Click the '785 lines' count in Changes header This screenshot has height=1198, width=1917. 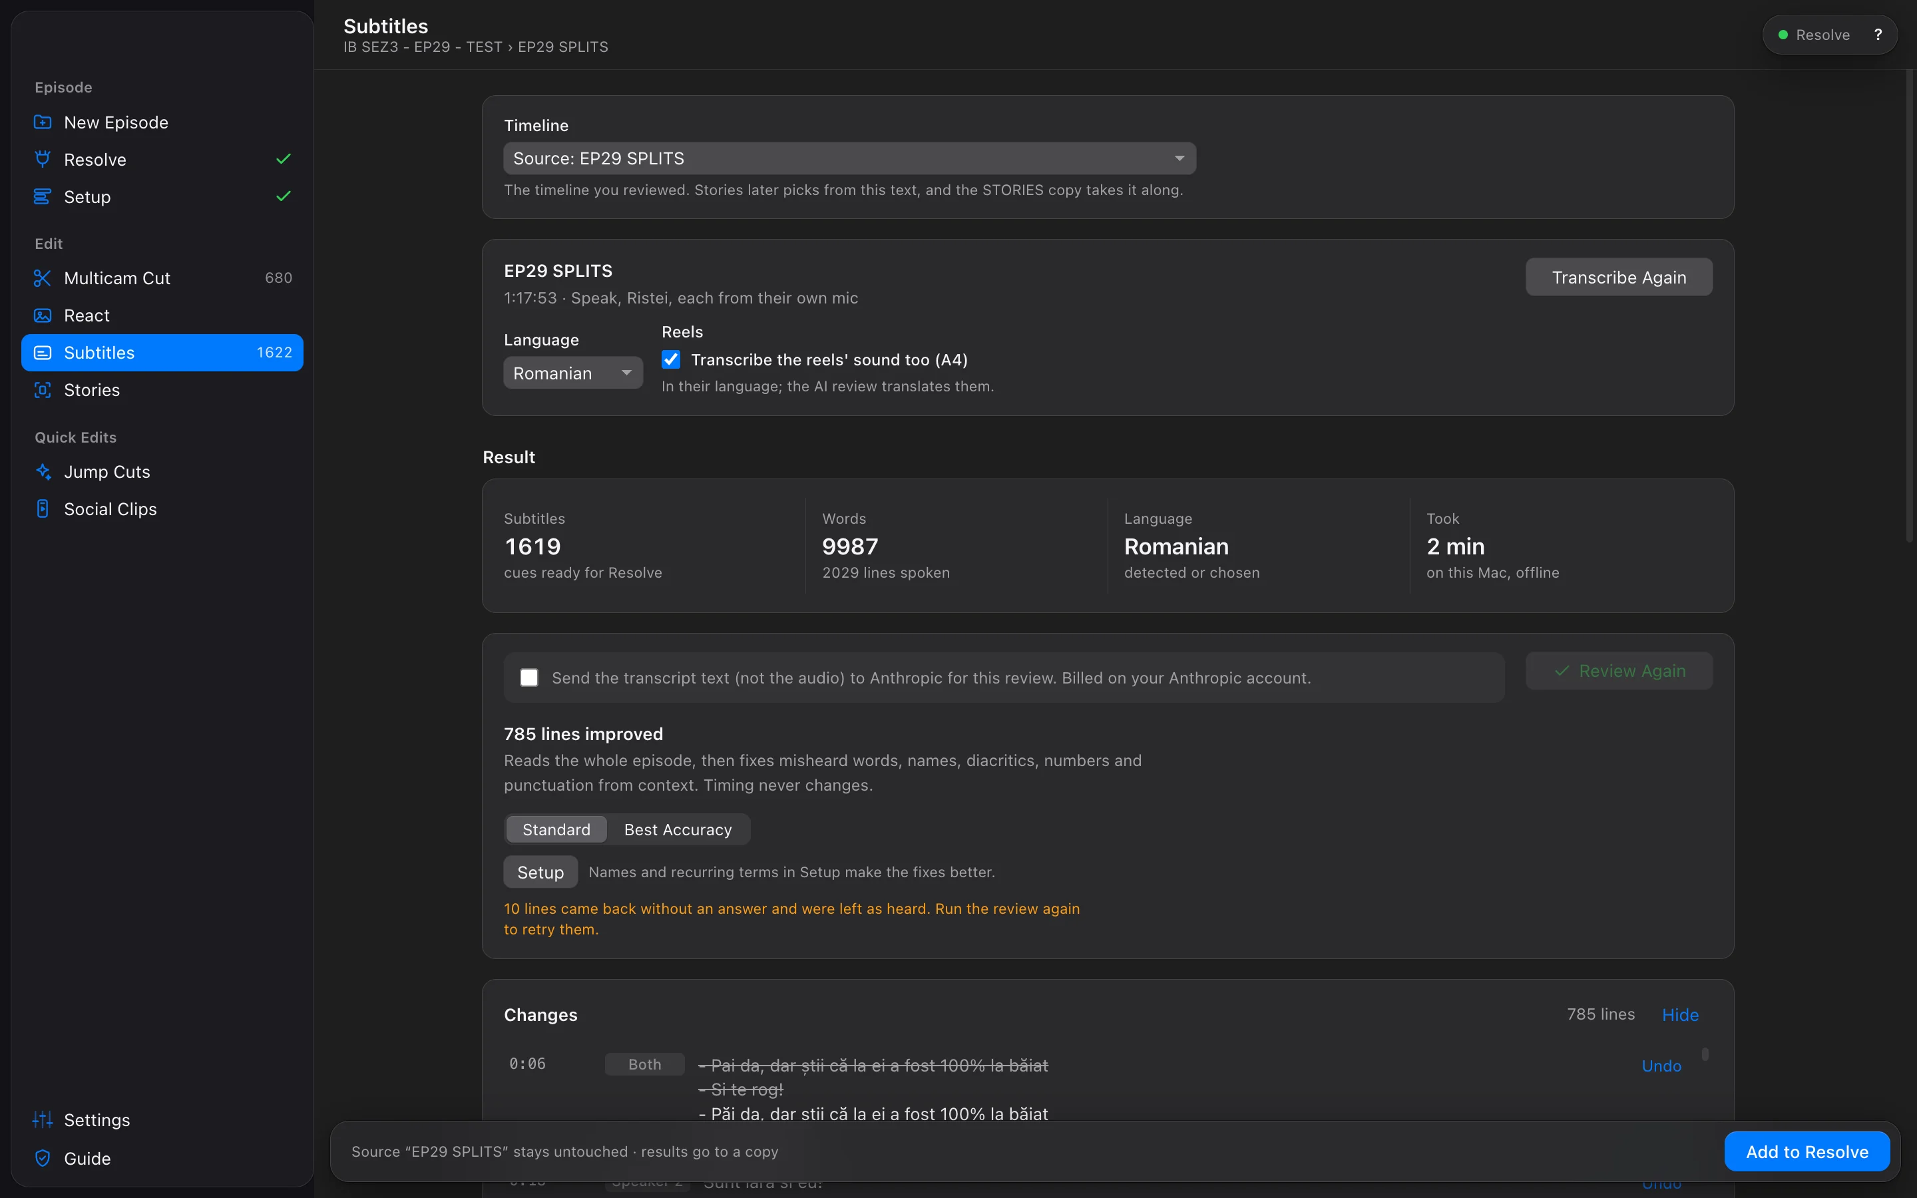(x=1600, y=1014)
